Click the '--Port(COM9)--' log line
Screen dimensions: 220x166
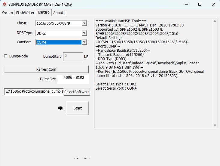pyautogui.click(x=108, y=46)
